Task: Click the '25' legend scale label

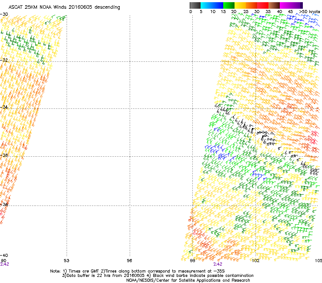Action: click(246, 12)
